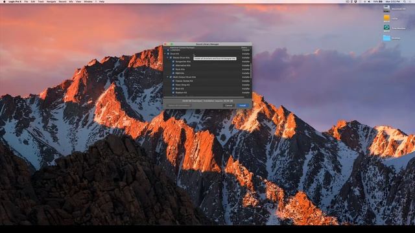This screenshot has height=233, width=415.
Task: Click the clock in the menu bar
Action: click(394, 1)
